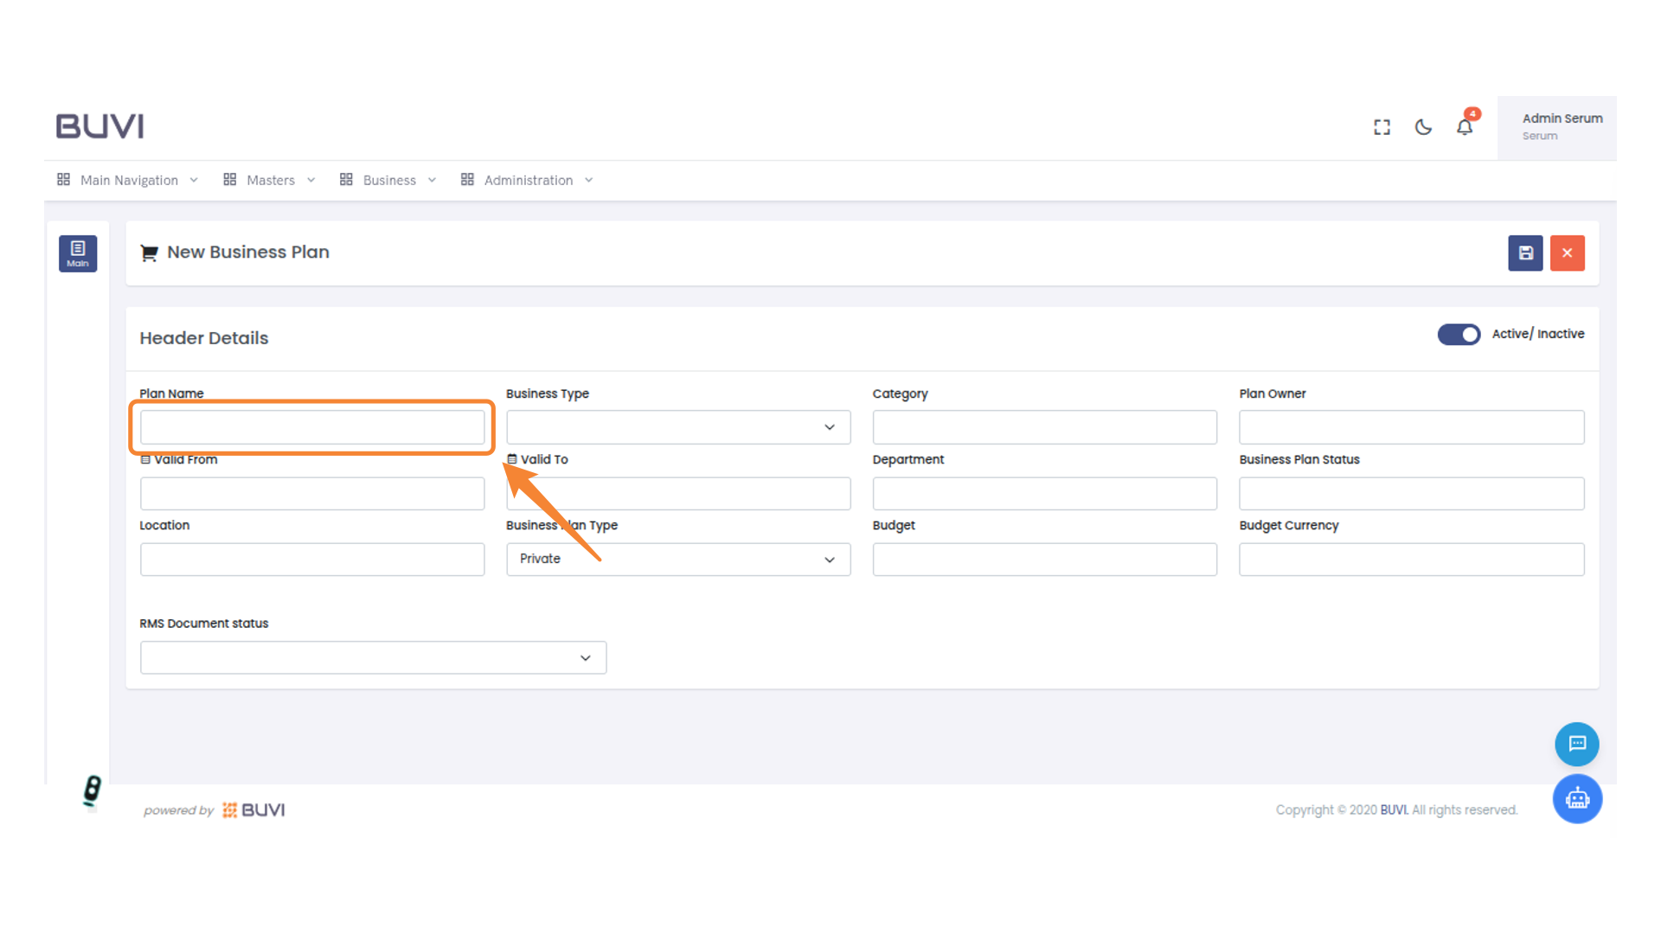Open the Main Navigation menu
This screenshot has height=934, width=1661.
point(128,180)
